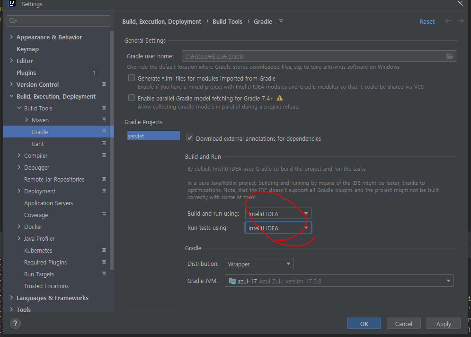The image size is (471, 337).
Task: Uncheck Download external annotations for dependencies
Action: point(189,138)
